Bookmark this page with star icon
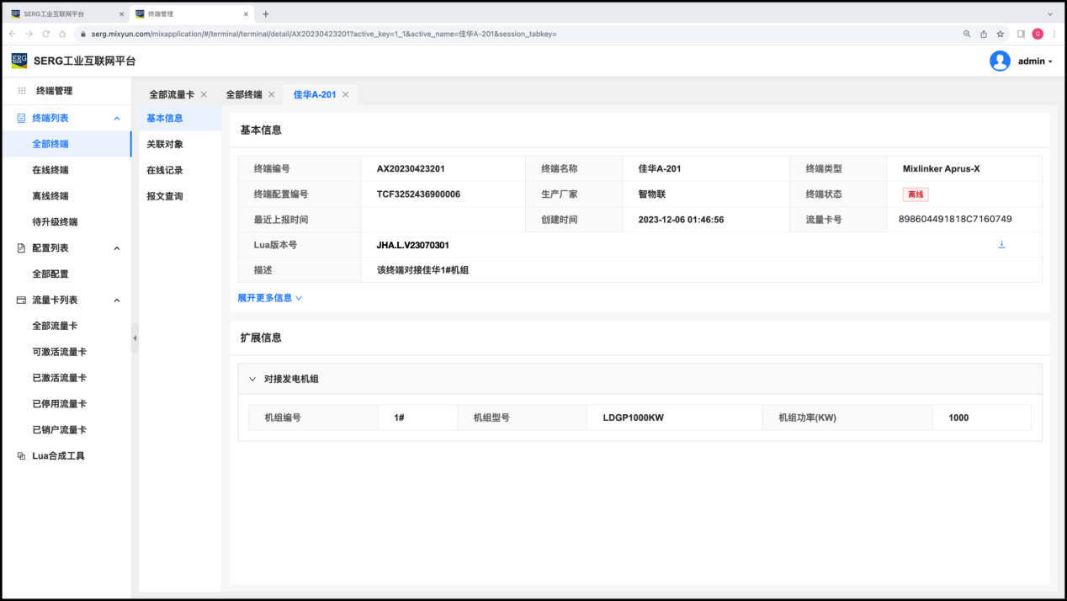 tap(1001, 34)
